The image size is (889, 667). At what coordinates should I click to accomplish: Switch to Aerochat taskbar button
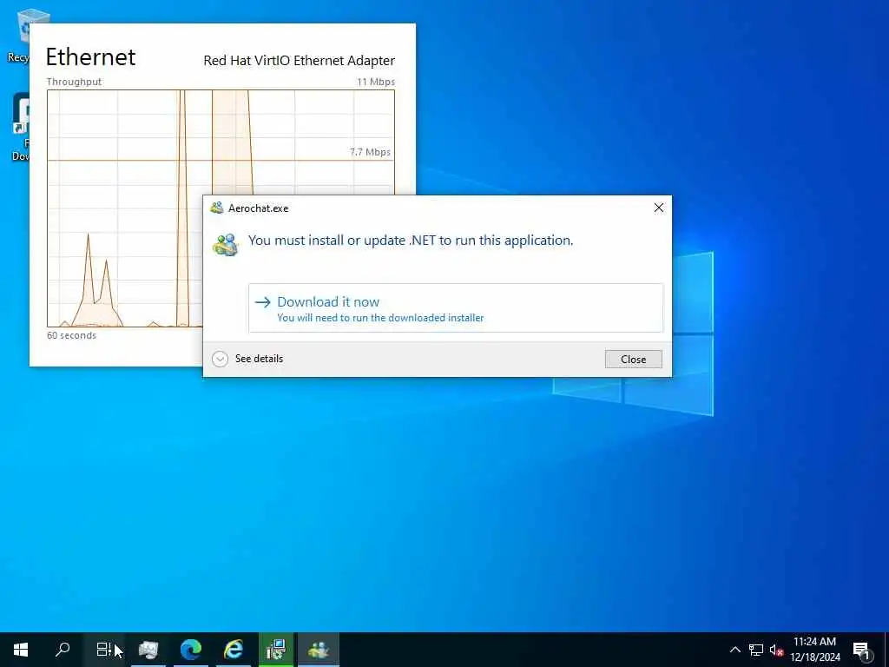(x=318, y=650)
